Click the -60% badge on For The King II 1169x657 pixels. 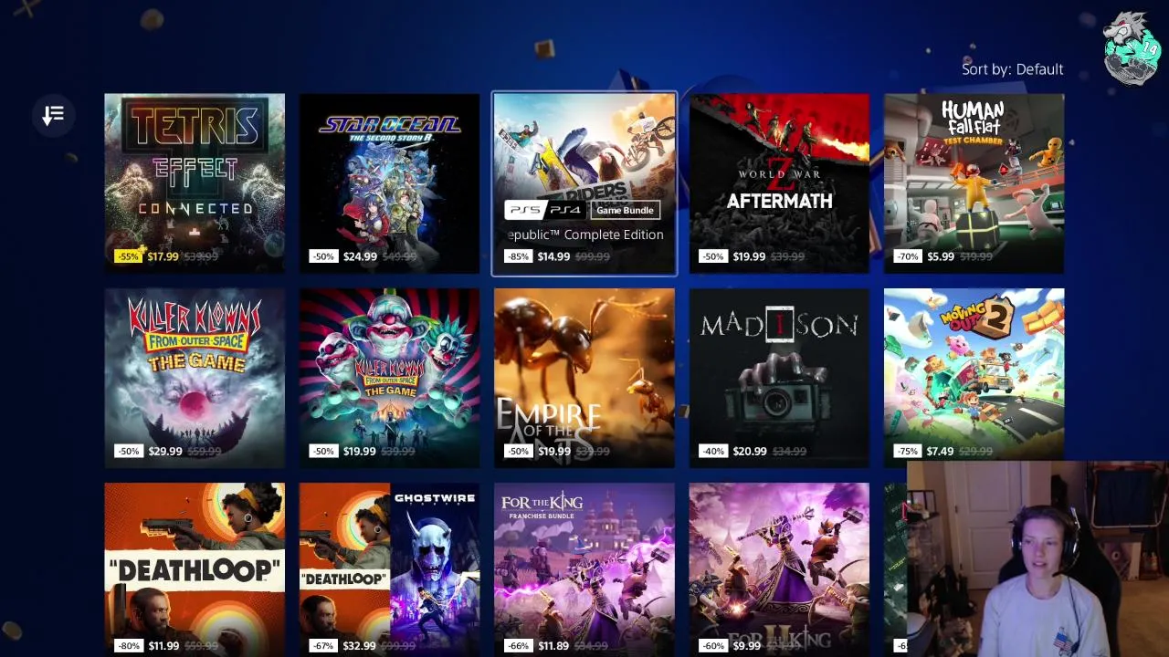point(713,645)
